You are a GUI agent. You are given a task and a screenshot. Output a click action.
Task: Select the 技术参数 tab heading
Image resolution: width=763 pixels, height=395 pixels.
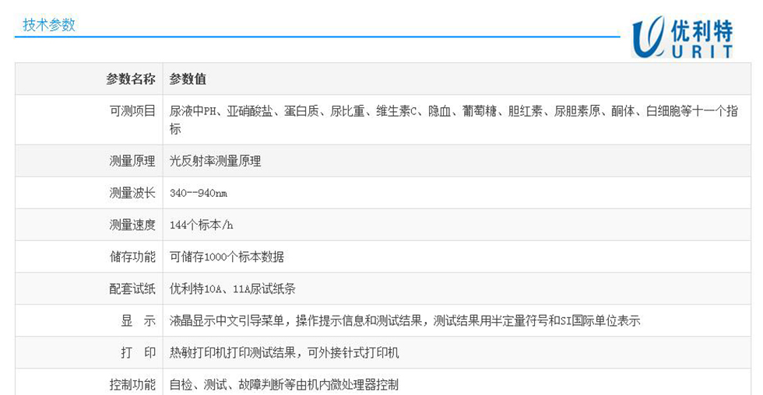point(48,25)
